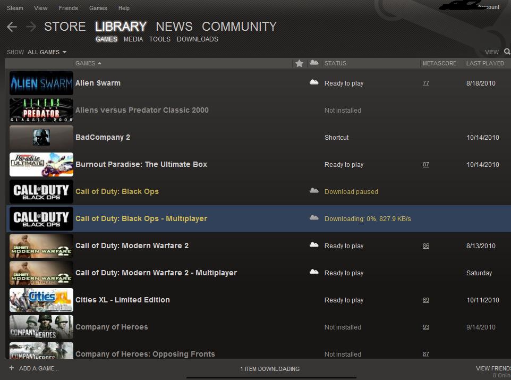
Task: Click cloud icon for Black Ops - Multiplayer
Action: click(314, 217)
